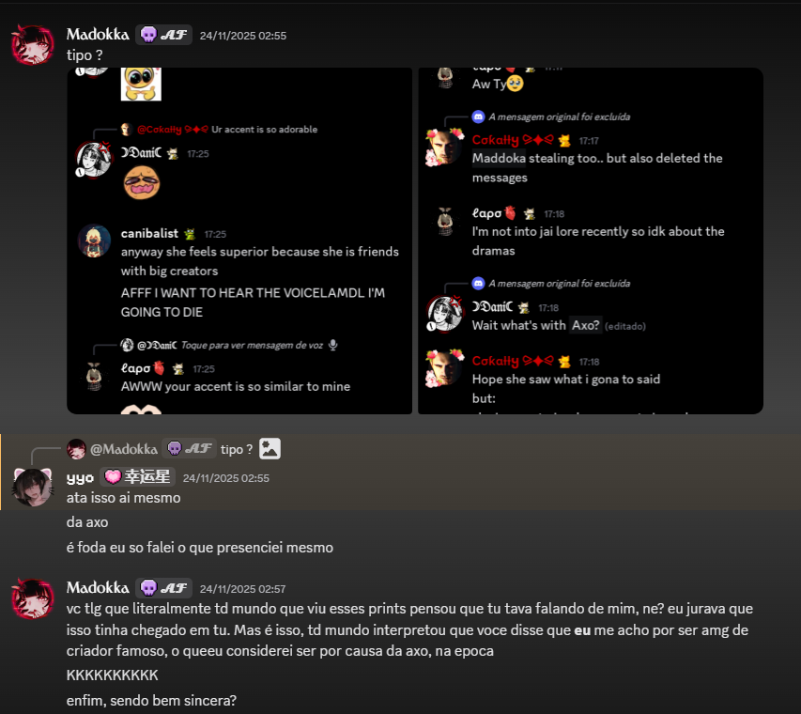Click the 'KKKKKKKKKK' message line
Viewport: 801px width, 714px height.
(x=113, y=675)
